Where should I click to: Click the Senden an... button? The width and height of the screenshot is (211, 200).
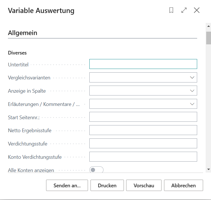pos(67,185)
